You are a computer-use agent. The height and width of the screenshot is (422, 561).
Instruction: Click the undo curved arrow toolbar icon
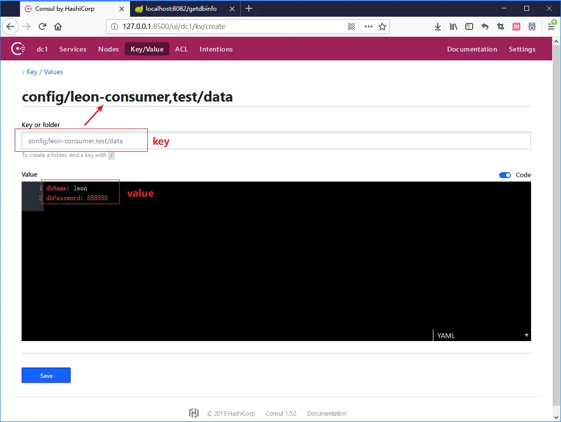tap(485, 26)
